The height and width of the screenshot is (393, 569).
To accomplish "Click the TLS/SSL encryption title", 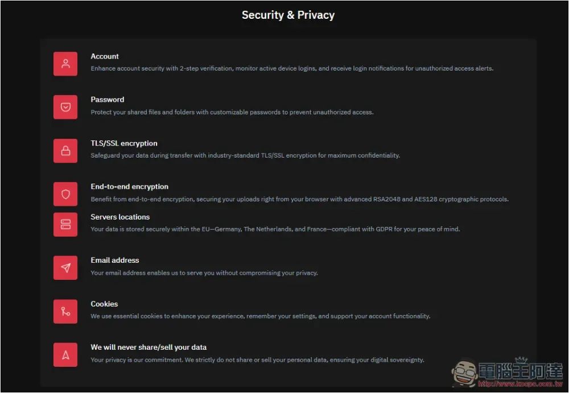I will click(x=124, y=143).
